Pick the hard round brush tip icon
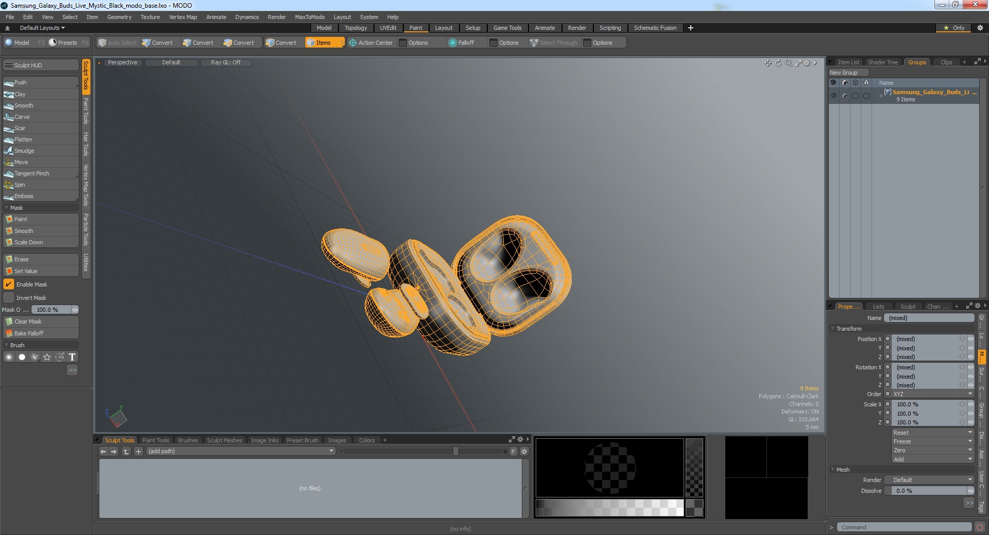 tap(22, 357)
